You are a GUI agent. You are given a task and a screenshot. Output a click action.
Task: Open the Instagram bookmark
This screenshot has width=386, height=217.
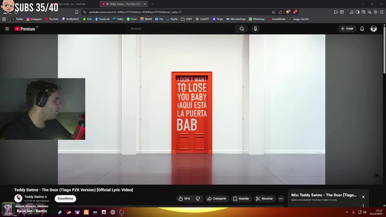click(34, 19)
